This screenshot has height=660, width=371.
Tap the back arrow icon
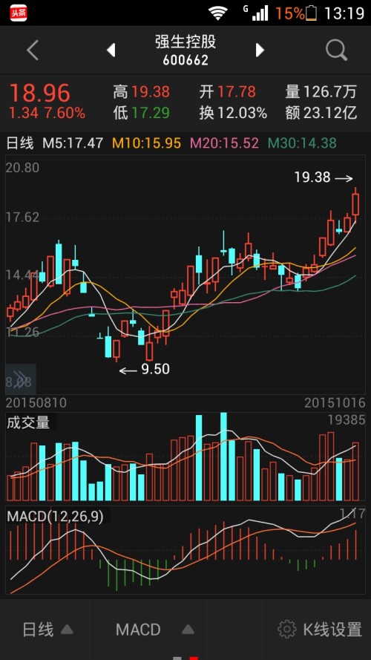coord(33,50)
